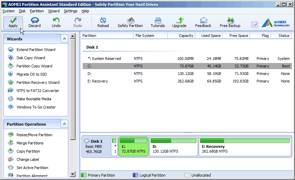Open the Tutorials toolbar item
This screenshot has width=295, height=180.
(158, 23)
